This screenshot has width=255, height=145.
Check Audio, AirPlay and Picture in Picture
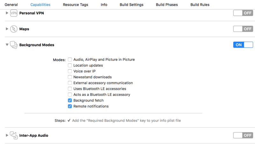(70, 60)
